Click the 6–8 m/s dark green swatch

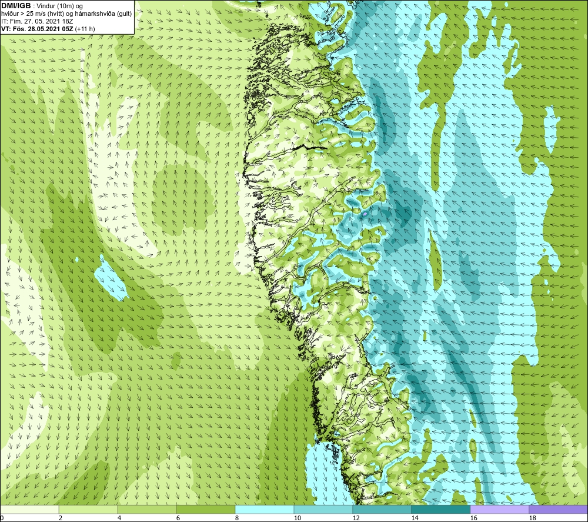coord(205,509)
